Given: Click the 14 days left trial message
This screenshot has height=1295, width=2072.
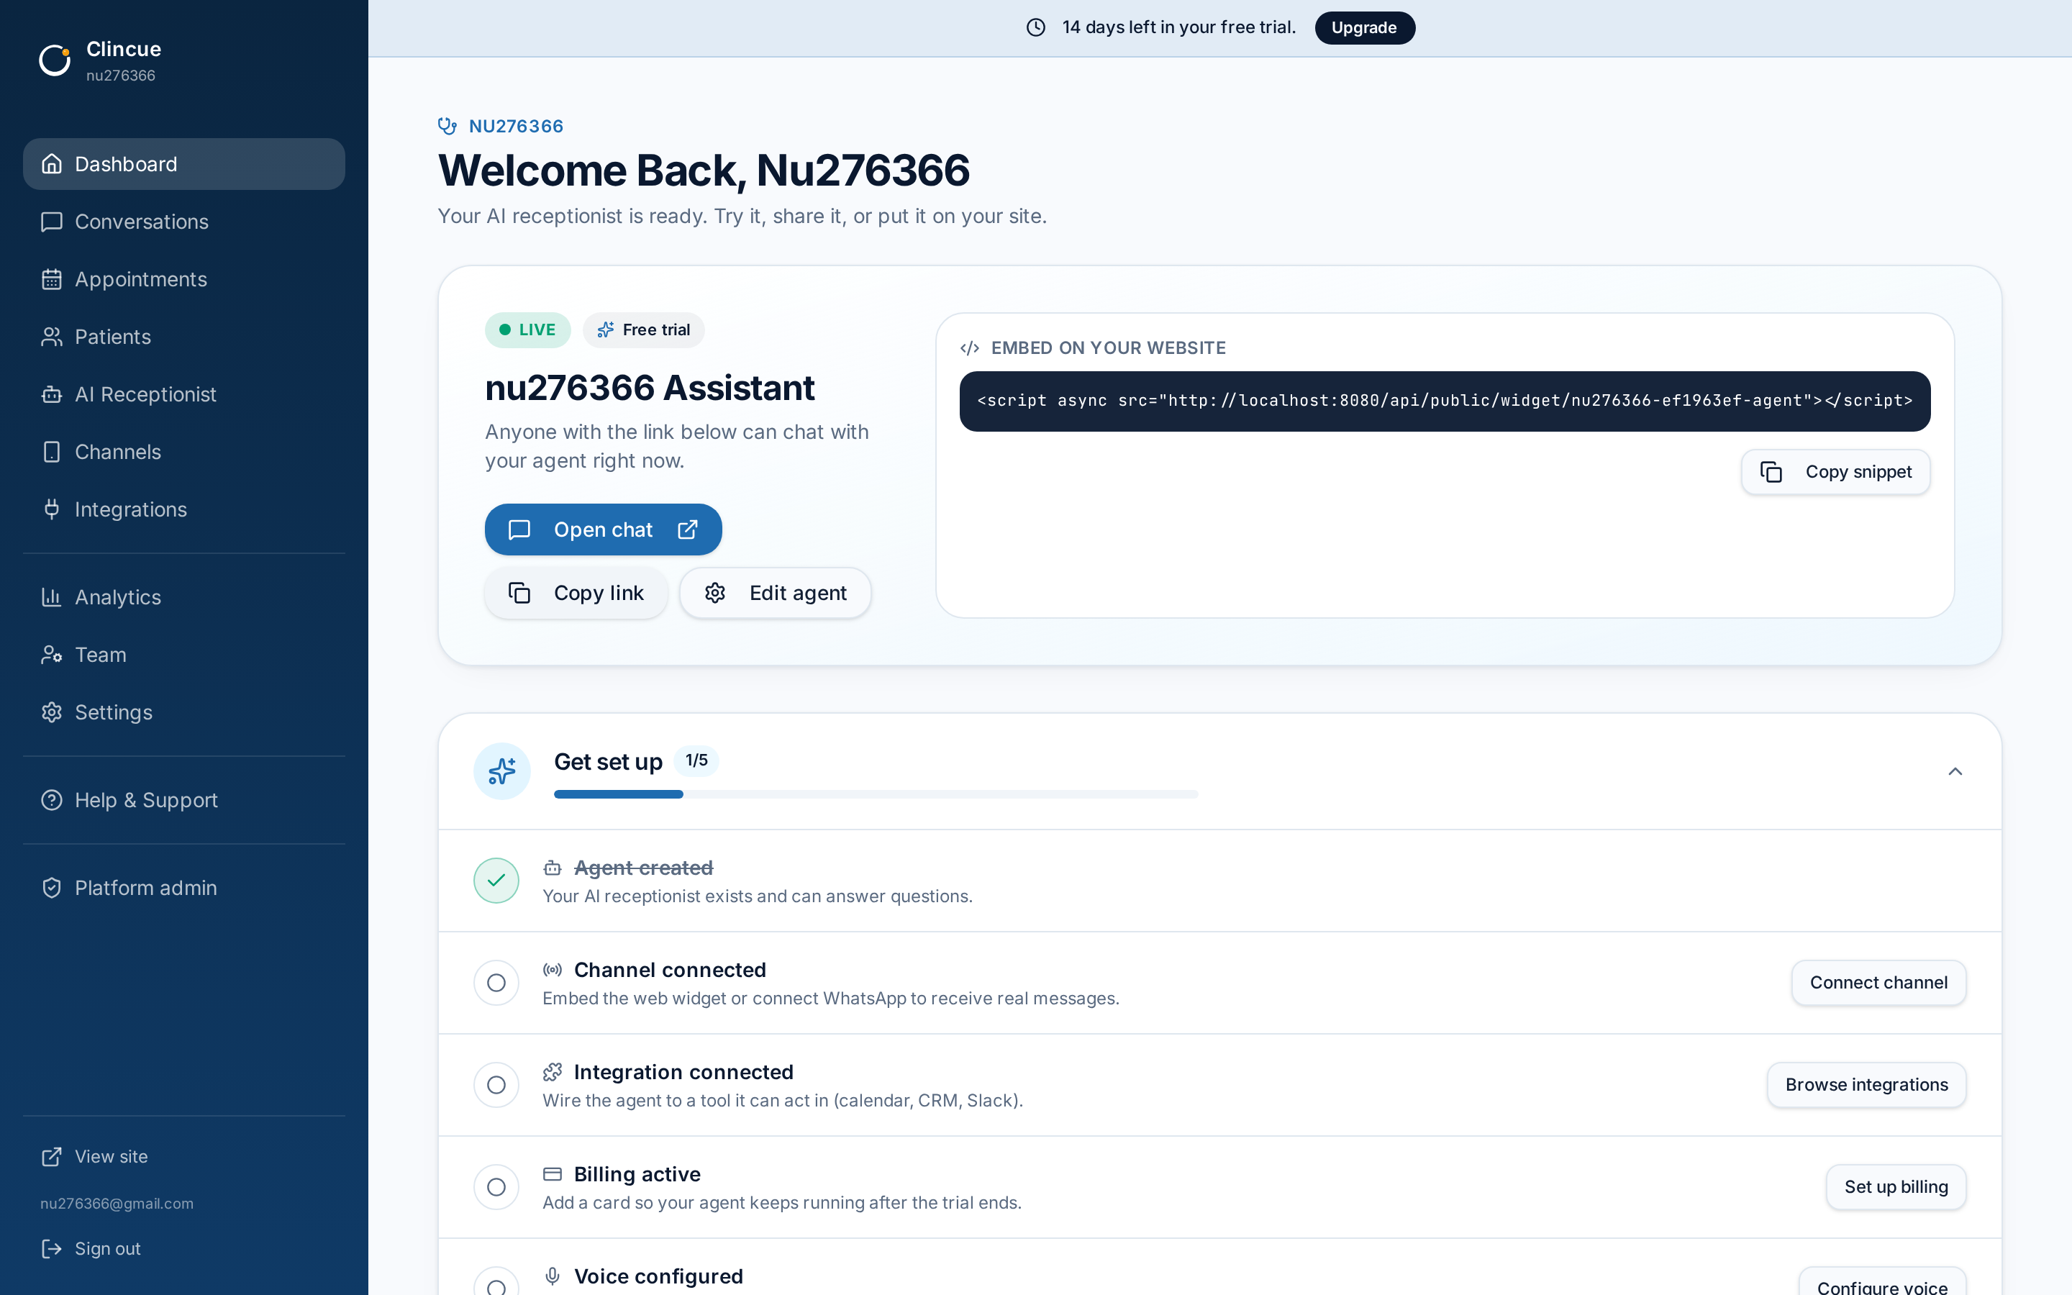Looking at the screenshot, I should [x=1178, y=27].
